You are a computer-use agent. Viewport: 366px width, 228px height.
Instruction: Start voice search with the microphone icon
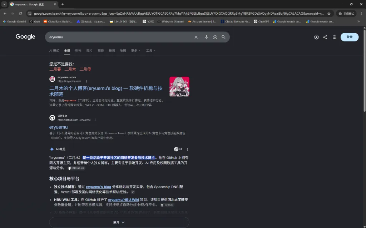pos(206,37)
